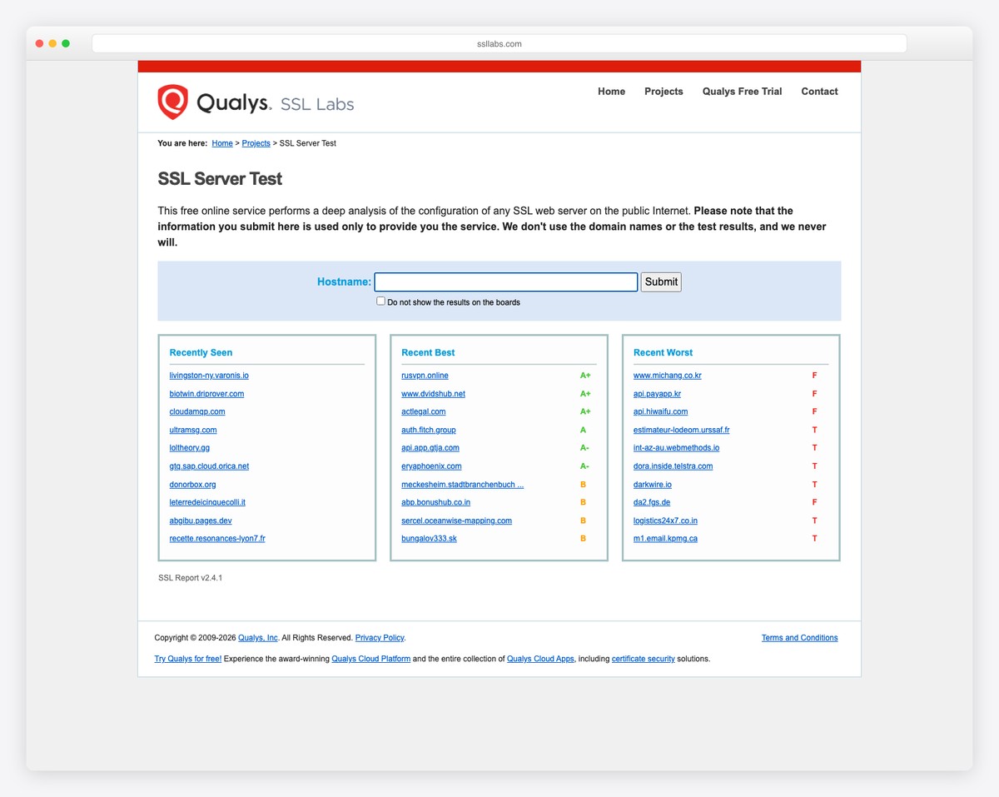This screenshot has height=797, width=999.
Task: Open www.michang.co.kr in Recent Worst
Action: pos(667,376)
